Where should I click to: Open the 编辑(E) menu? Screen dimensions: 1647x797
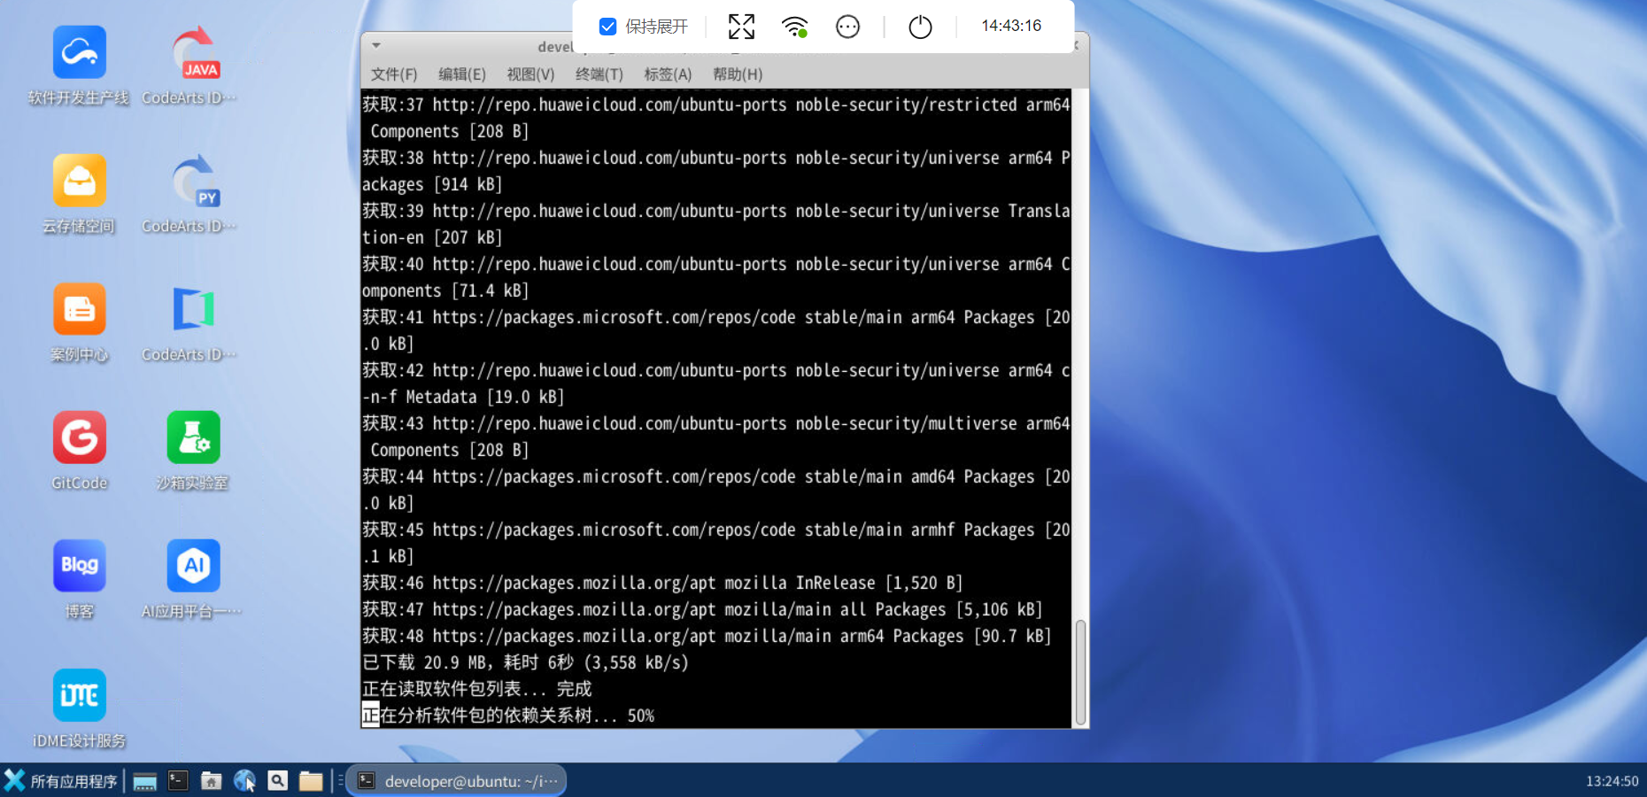[462, 74]
